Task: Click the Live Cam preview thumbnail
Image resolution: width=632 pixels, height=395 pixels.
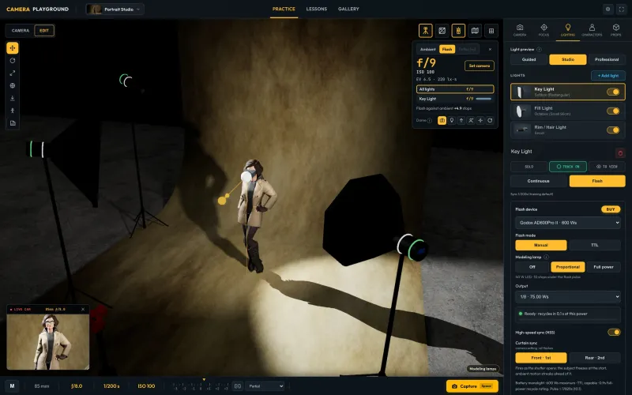Action: point(48,342)
